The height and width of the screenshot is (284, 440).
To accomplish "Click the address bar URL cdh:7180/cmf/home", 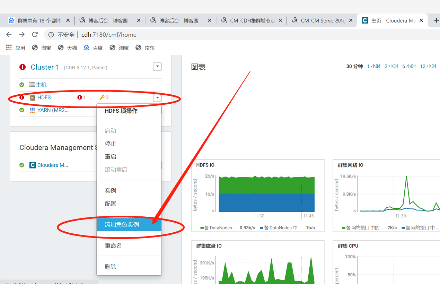I will point(109,35).
